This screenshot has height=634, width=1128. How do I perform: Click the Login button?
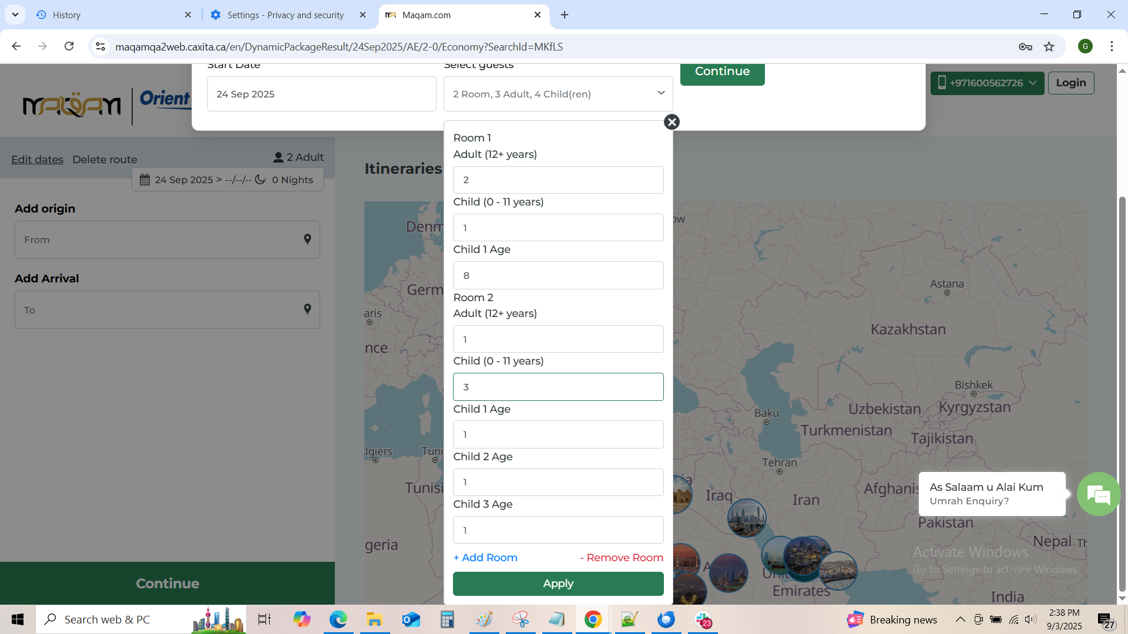[x=1070, y=83]
